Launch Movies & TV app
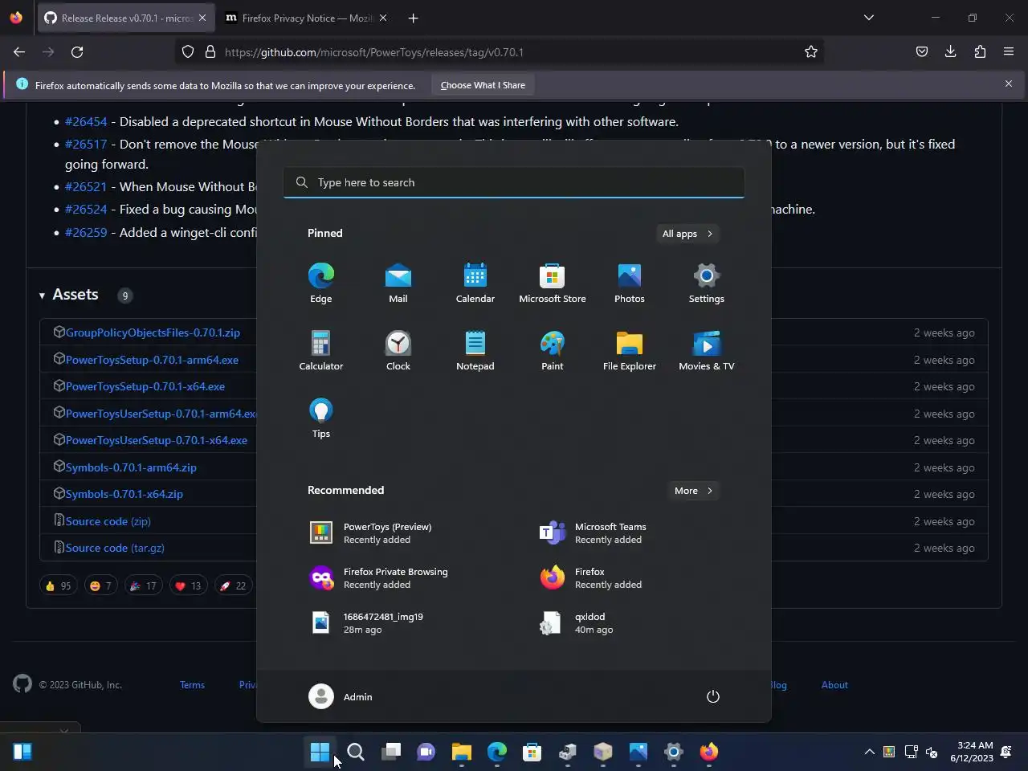Viewport: 1028px width, 771px height. coord(707,350)
